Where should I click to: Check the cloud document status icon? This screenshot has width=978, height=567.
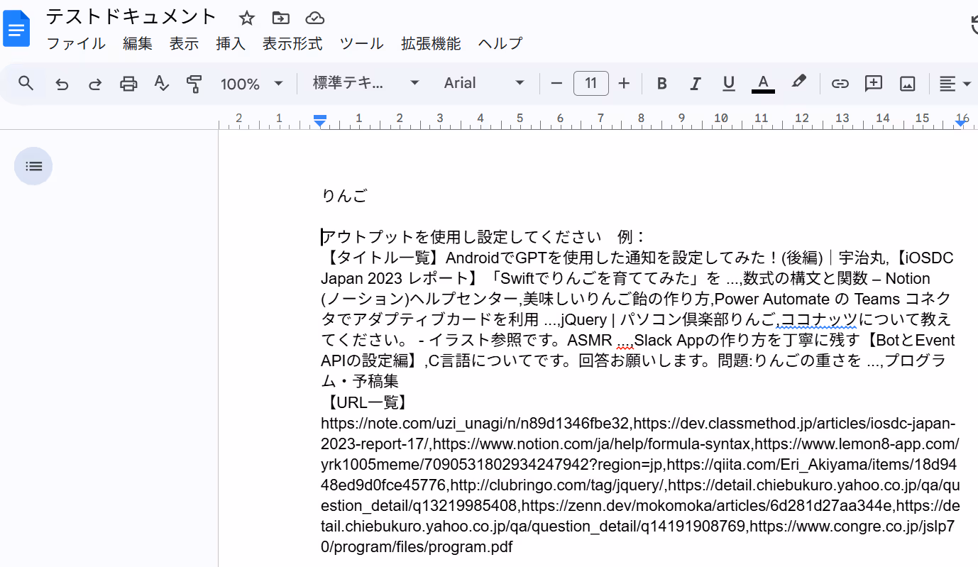[x=314, y=18]
